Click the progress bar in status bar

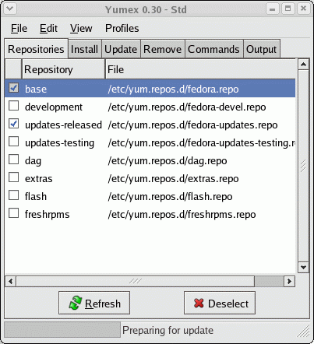[62, 330]
